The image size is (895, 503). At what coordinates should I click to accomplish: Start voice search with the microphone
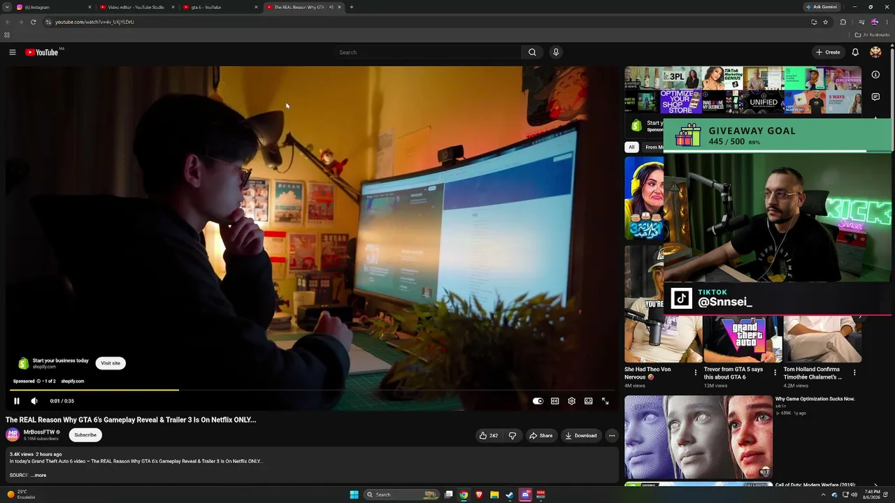pyautogui.click(x=556, y=52)
